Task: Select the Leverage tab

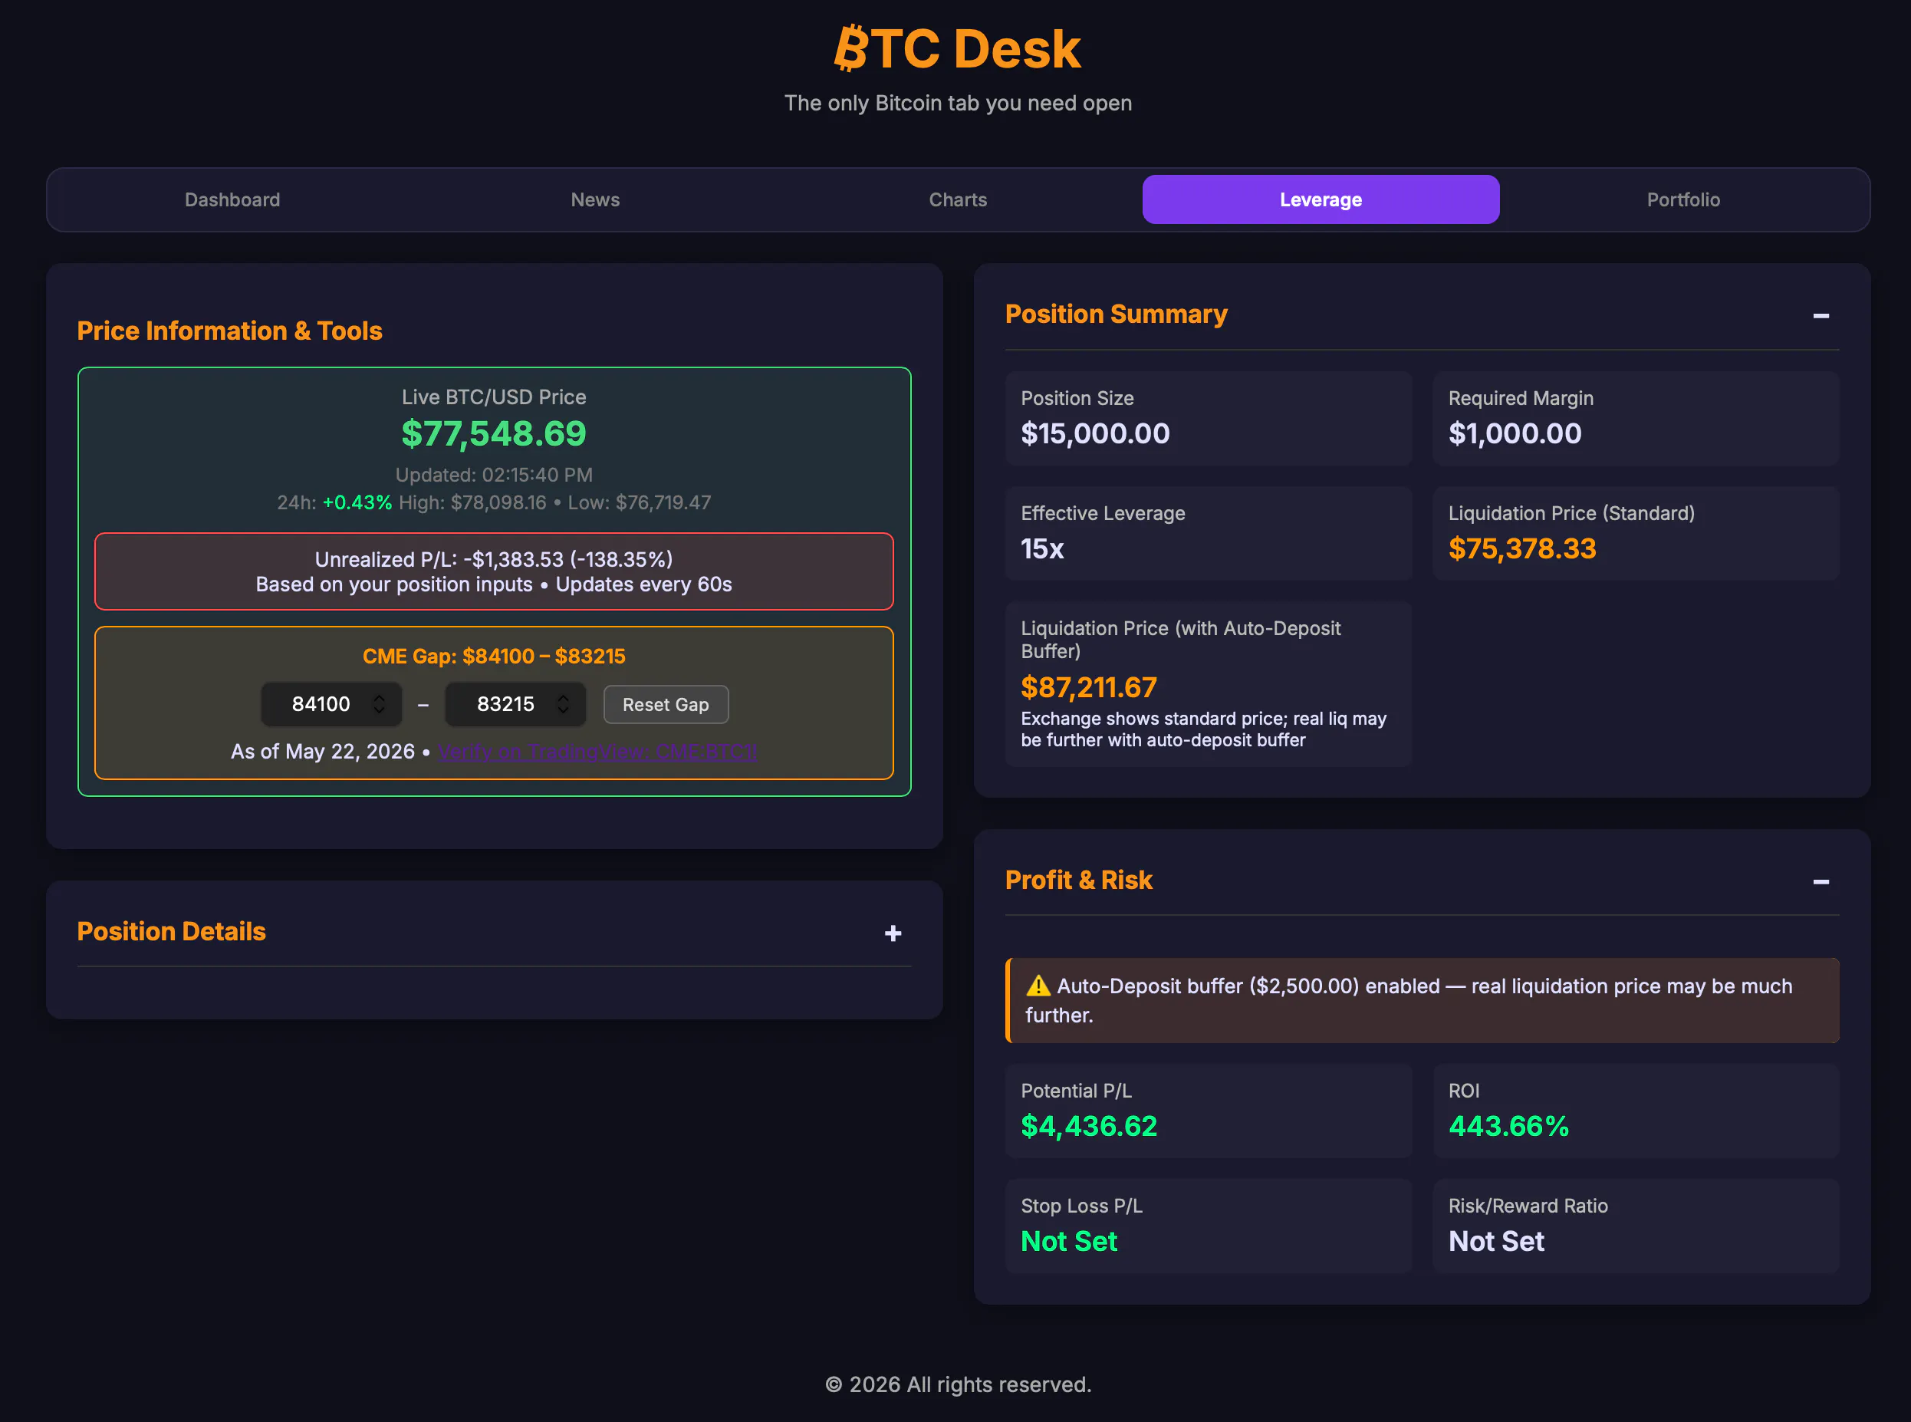Action: 1321,199
